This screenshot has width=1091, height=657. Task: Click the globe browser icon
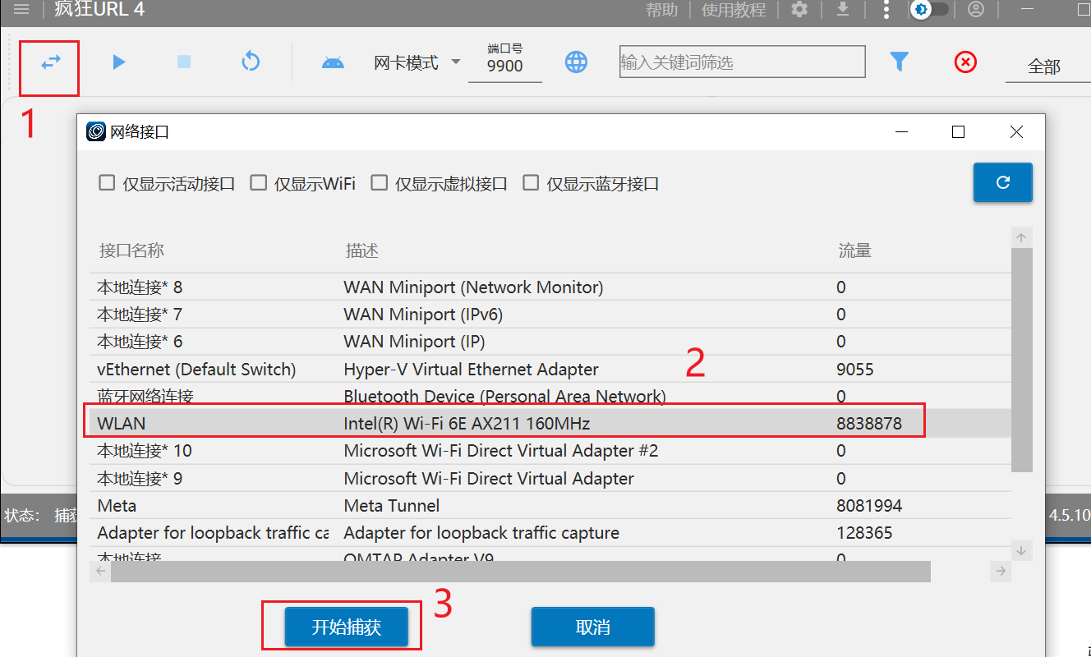(x=576, y=62)
